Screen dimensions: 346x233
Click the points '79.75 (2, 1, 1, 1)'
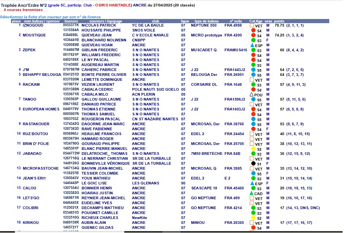click(289, 25)
